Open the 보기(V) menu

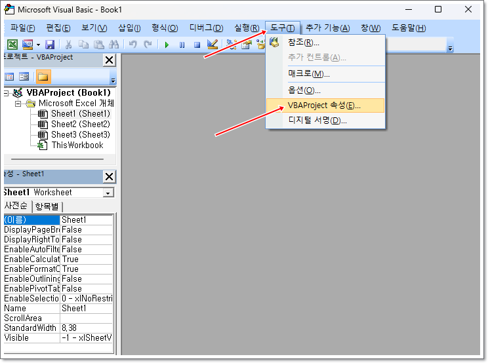point(94,28)
